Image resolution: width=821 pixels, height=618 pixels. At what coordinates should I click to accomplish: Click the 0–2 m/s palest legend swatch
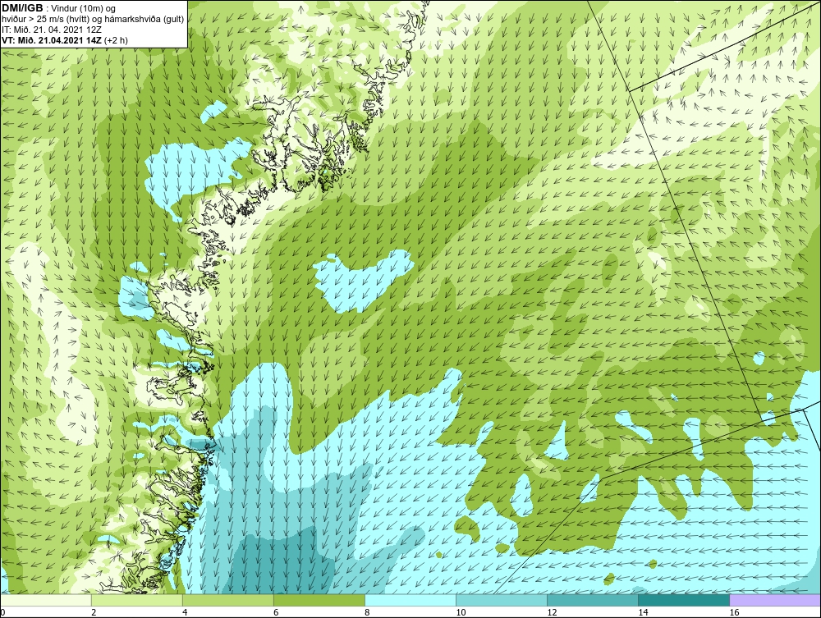pos(46,600)
